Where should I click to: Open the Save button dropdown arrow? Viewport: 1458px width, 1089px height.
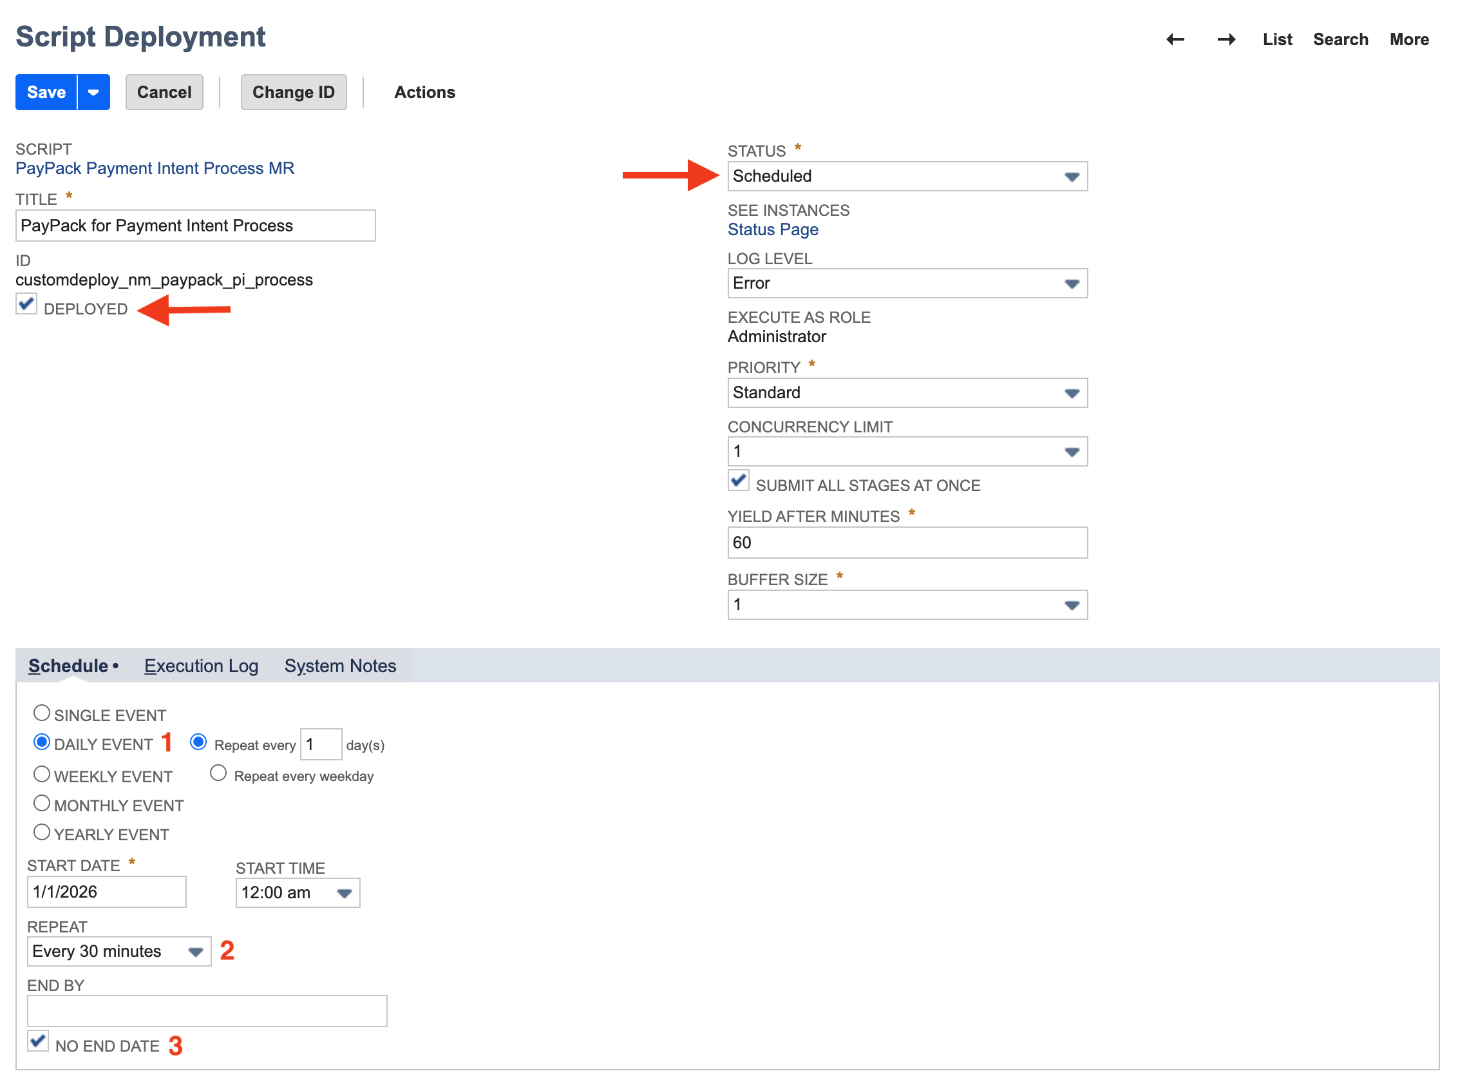pyautogui.click(x=93, y=92)
